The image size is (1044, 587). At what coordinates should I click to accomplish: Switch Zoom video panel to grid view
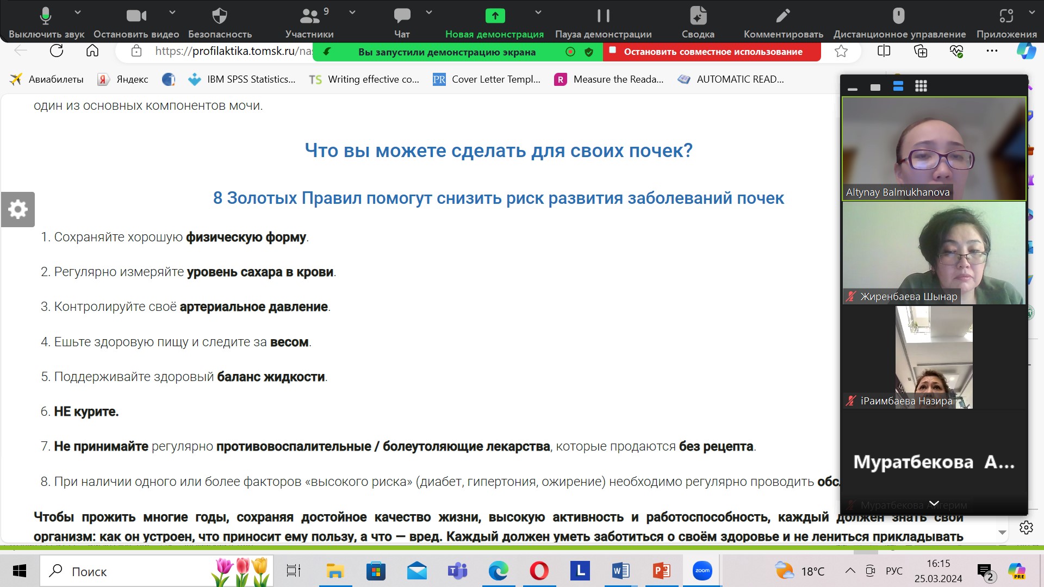coord(921,86)
